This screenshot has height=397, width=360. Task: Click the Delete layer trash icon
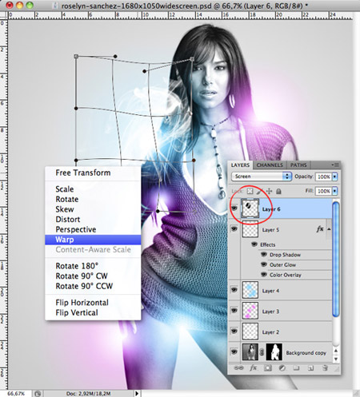[325, 368]
